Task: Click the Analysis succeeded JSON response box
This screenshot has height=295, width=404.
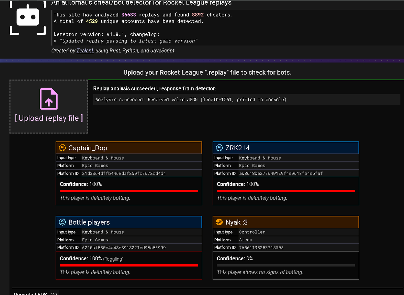Action: [x=247, y=99]
